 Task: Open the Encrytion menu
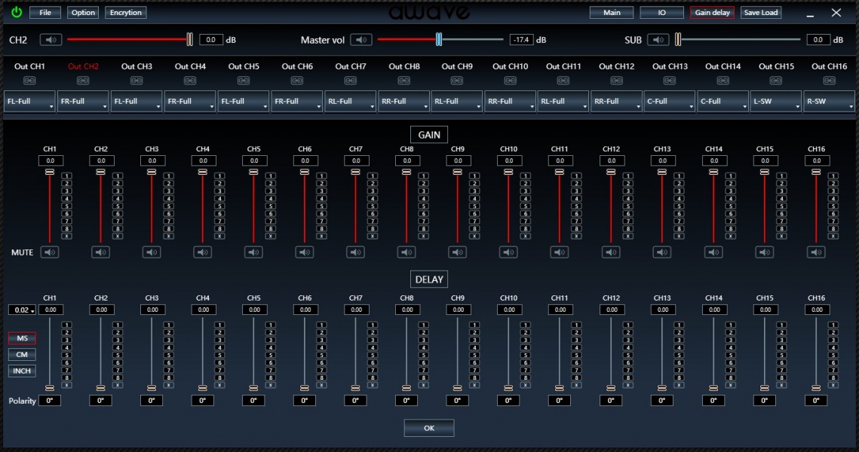125,13
